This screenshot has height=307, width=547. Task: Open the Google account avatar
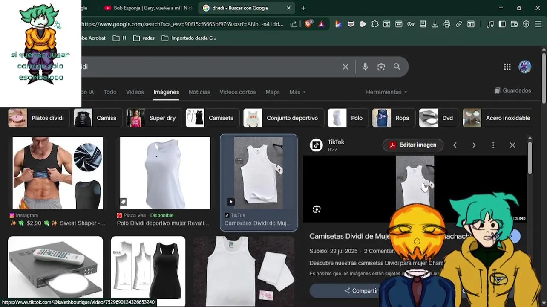[x=525, y=67]
